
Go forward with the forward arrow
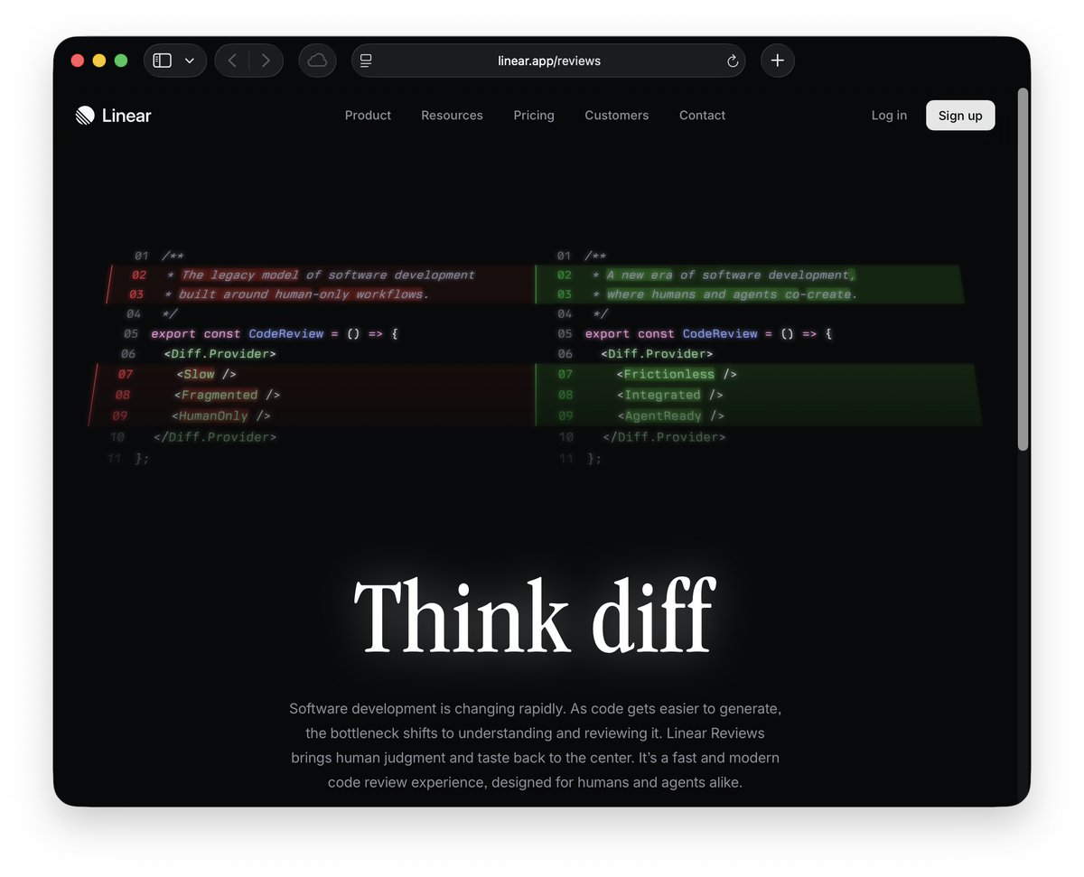pos(266,61)
